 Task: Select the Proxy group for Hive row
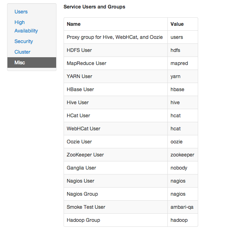click(131, 37)
